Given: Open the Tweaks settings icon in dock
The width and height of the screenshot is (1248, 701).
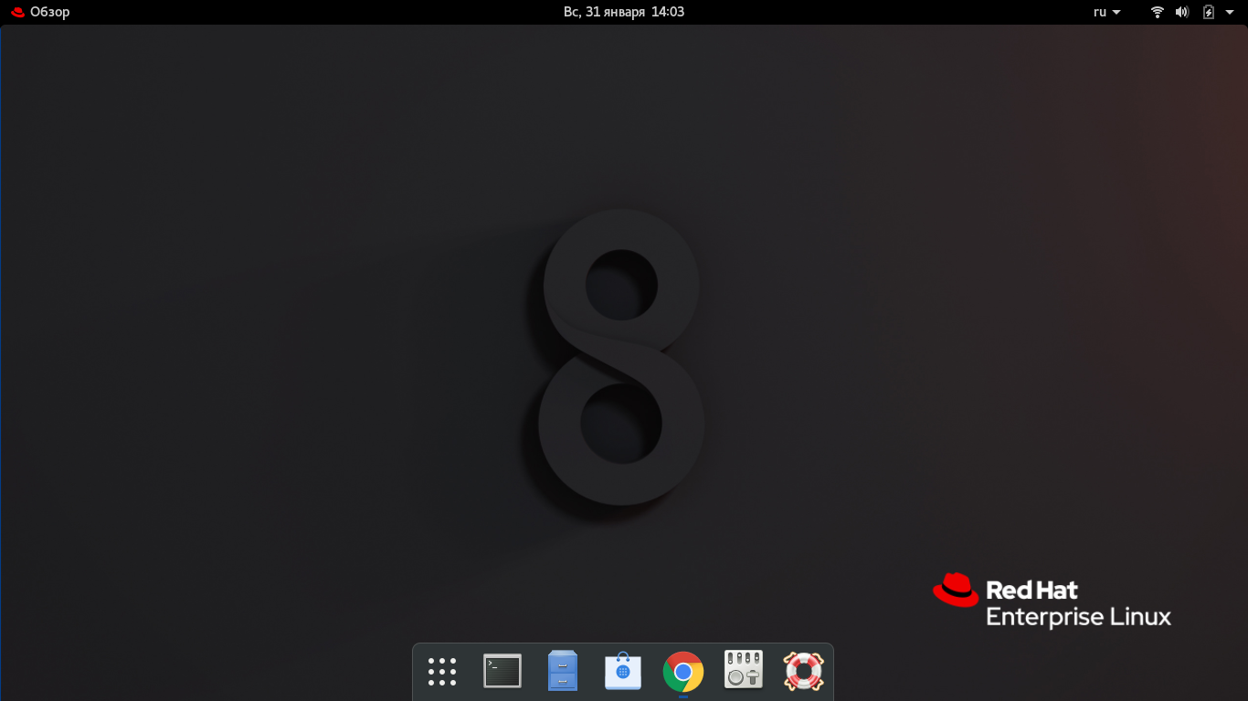Looking at the screenshot, I should 744,671.
